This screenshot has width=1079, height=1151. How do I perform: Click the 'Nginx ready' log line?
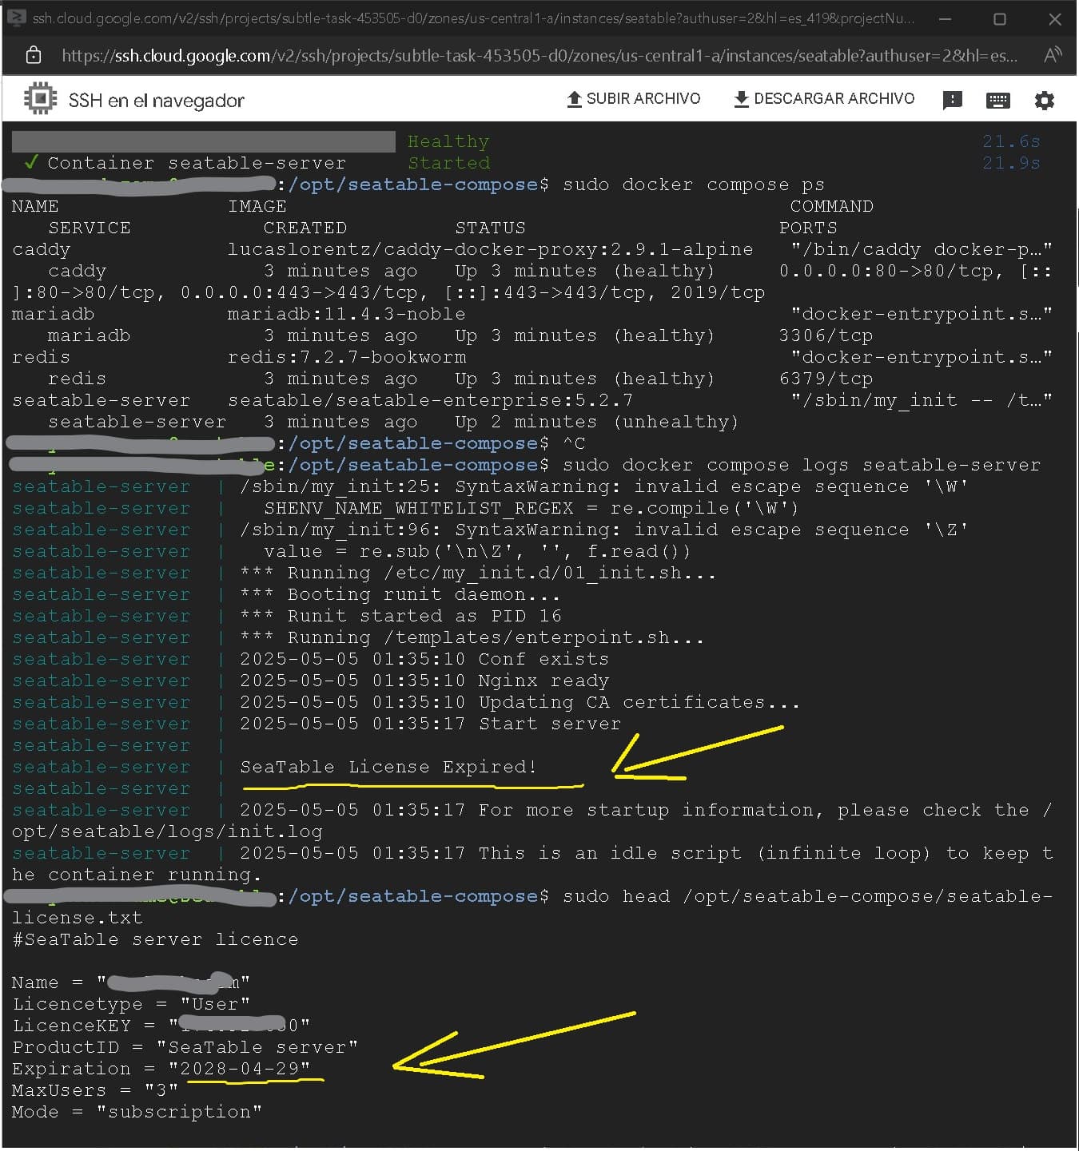coord(543,681)
